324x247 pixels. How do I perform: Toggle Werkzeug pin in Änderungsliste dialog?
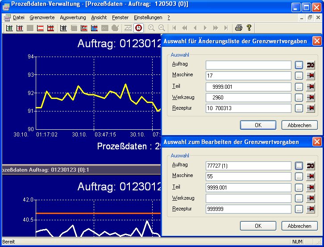coord(311,98)
